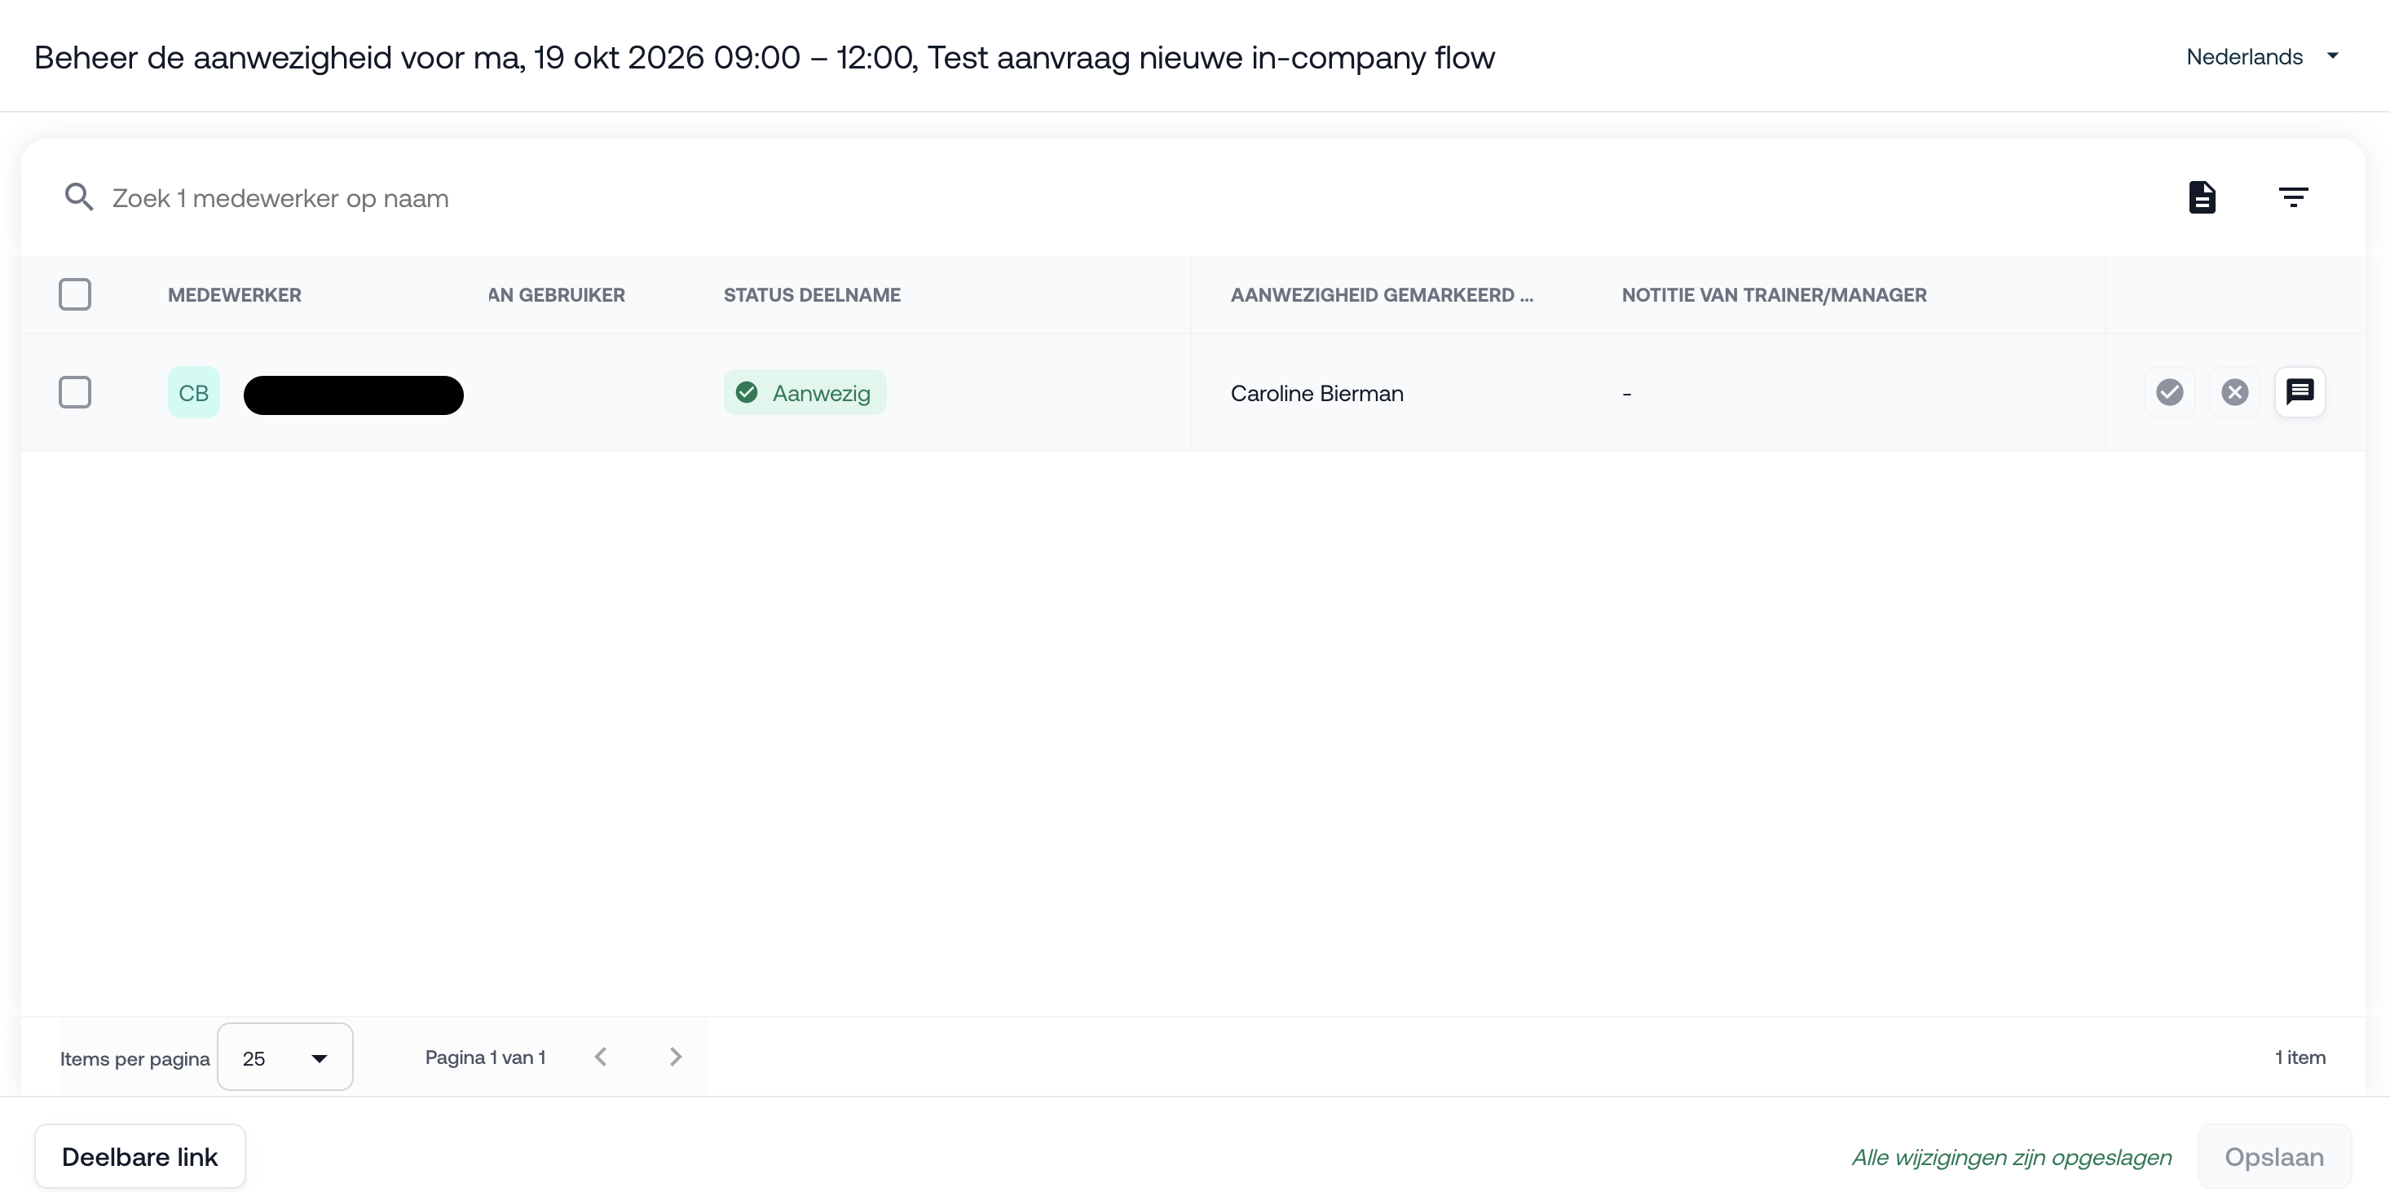Click the AN GEBRUIKER column header

click(557, 294)
